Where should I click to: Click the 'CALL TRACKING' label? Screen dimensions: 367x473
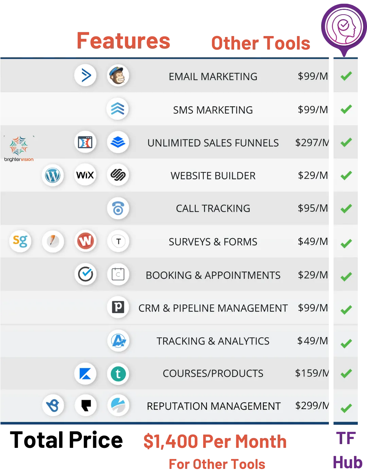point(213,208)
